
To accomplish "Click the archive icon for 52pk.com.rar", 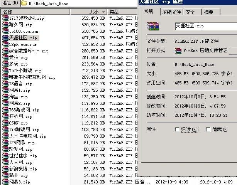I will 5,44.
